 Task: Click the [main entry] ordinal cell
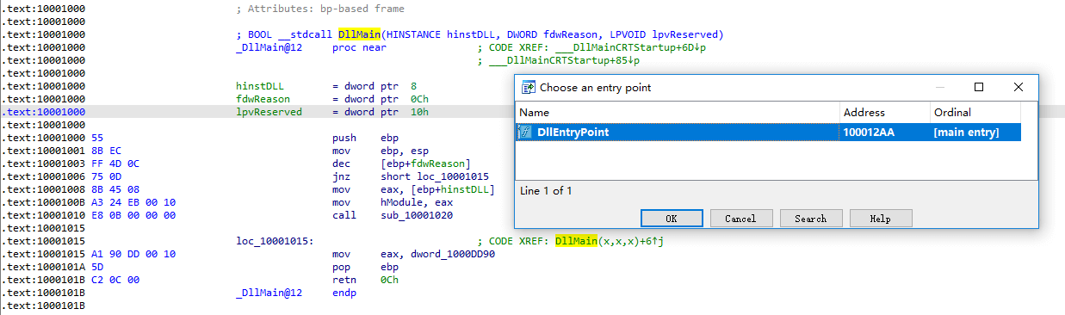click(x=966, y=132)
